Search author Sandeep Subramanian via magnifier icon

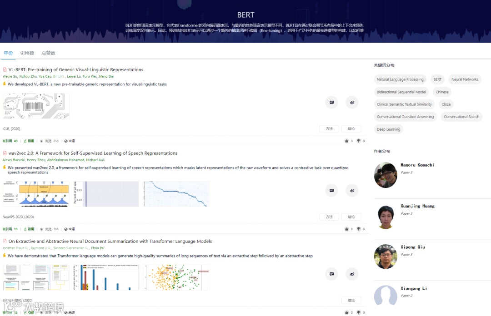click(87, 248)
